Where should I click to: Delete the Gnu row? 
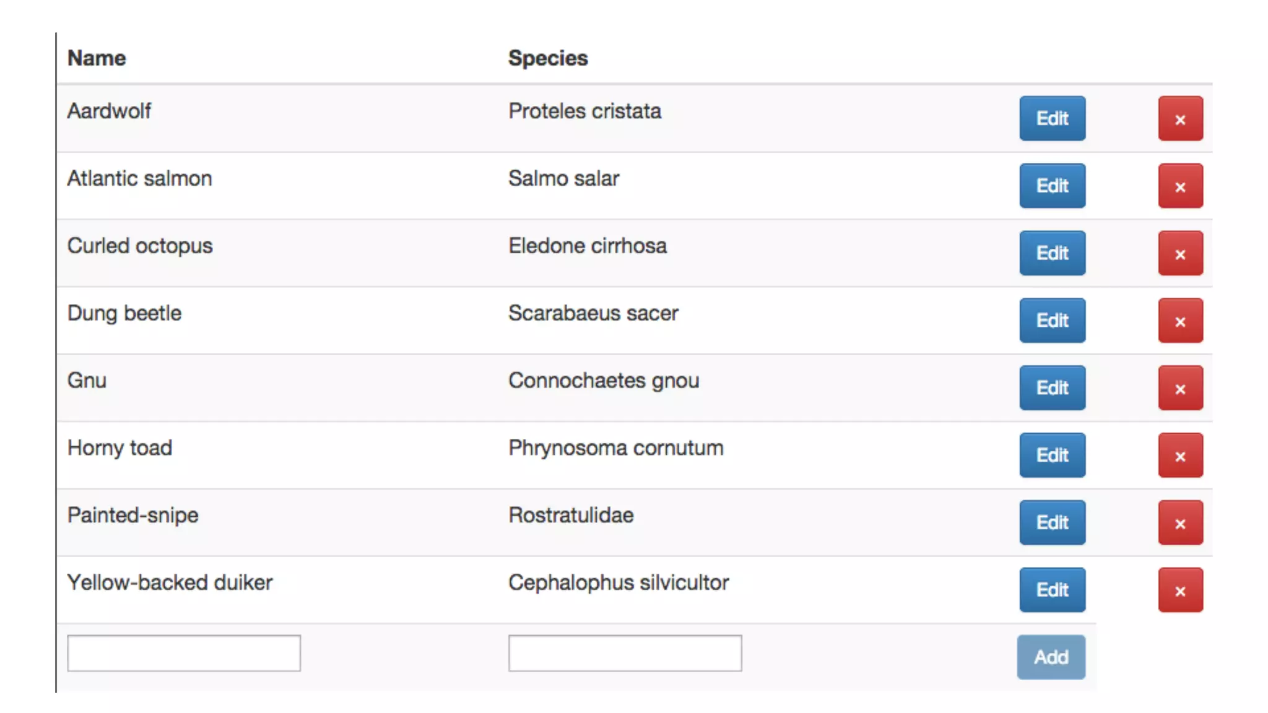[x=1180, y=389]
